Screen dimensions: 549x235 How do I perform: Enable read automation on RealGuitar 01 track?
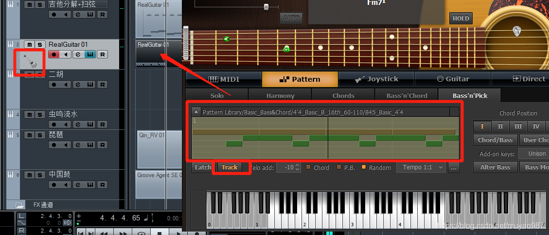(x=102, y=54)
